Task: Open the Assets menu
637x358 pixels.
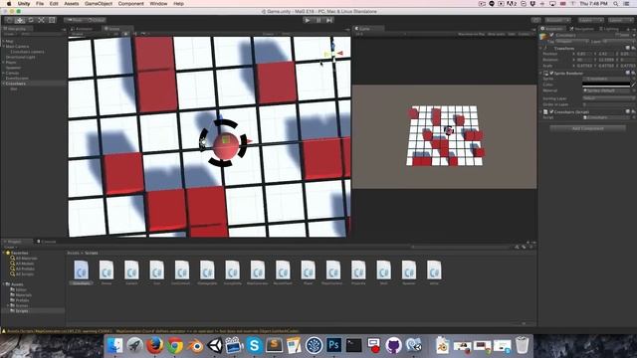Action: pyautogui.click(x=71, y=3)
